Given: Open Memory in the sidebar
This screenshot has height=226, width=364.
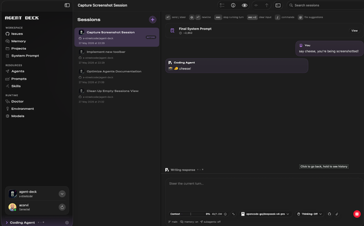Looking at the screenshot, I should [16, 41].
